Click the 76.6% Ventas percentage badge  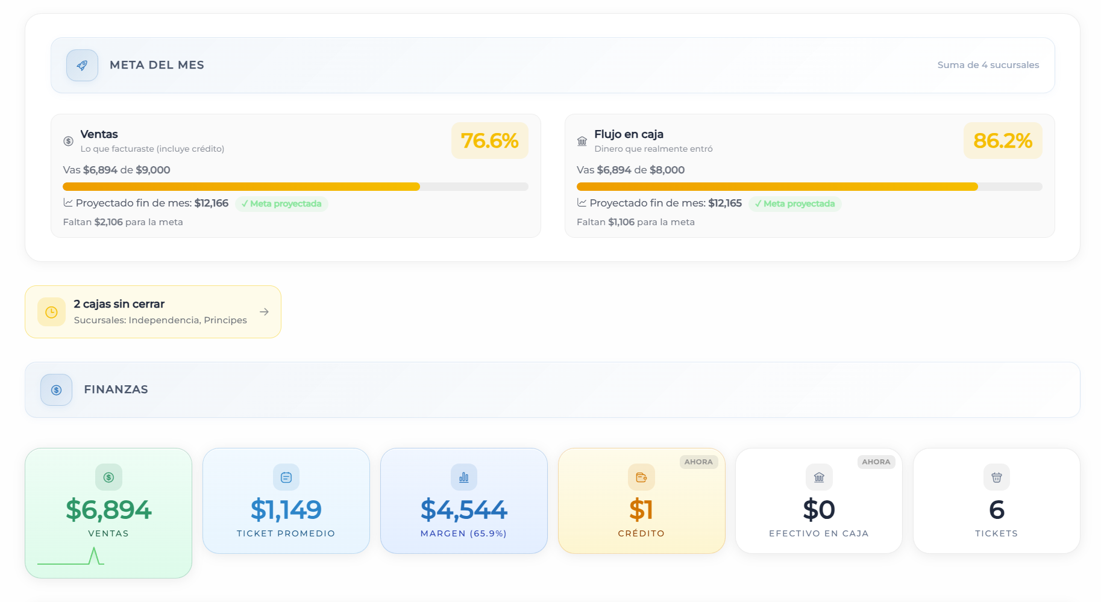click(x=489, y=141)
